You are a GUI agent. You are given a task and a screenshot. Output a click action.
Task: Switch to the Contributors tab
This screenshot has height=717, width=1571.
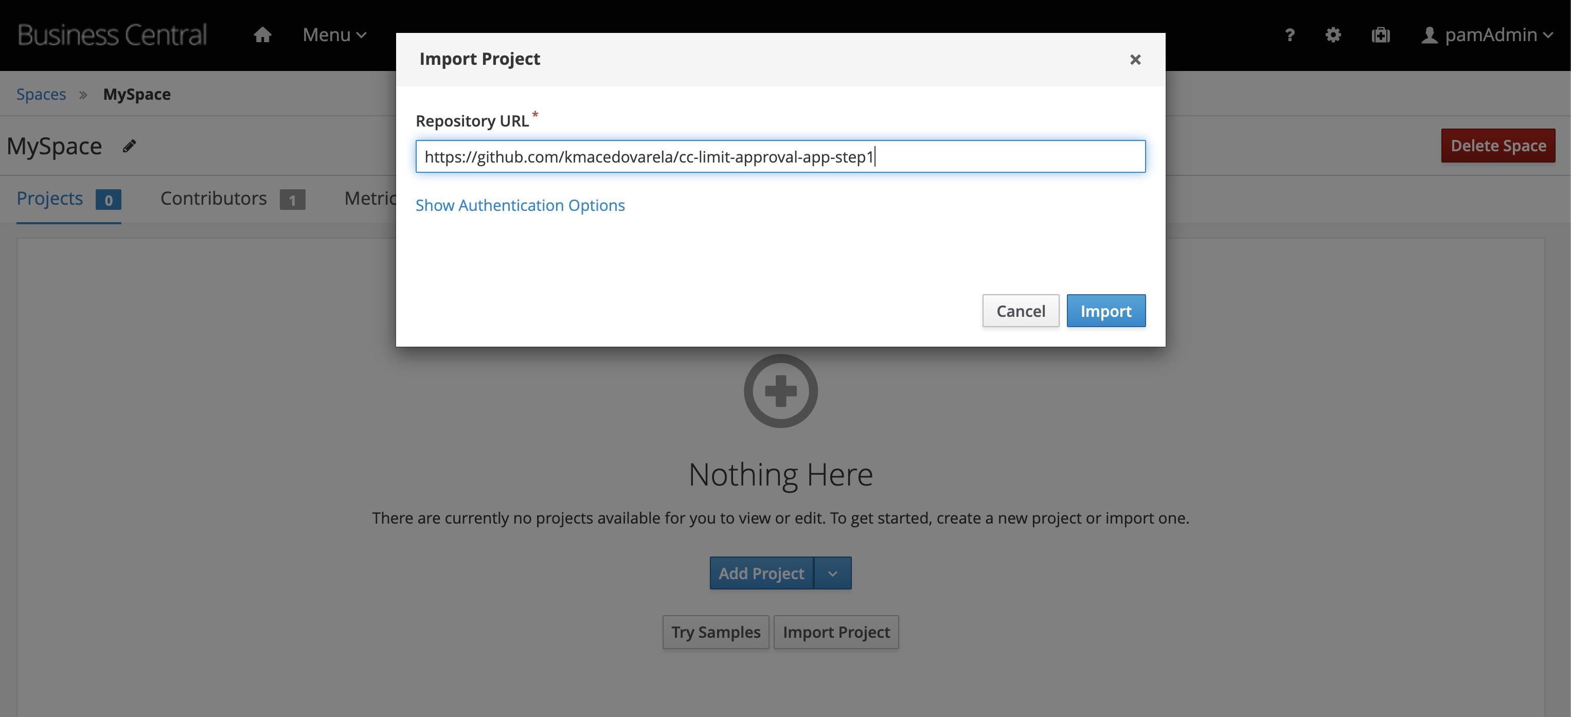233,199
